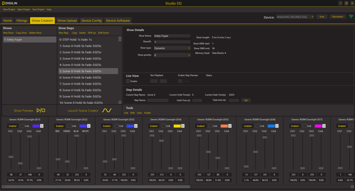Enable the Live View checkbox

tap(128, 81)
